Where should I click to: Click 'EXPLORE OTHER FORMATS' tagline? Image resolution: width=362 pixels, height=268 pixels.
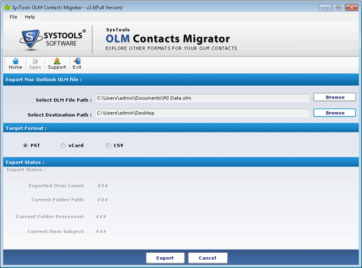(171, 49)
